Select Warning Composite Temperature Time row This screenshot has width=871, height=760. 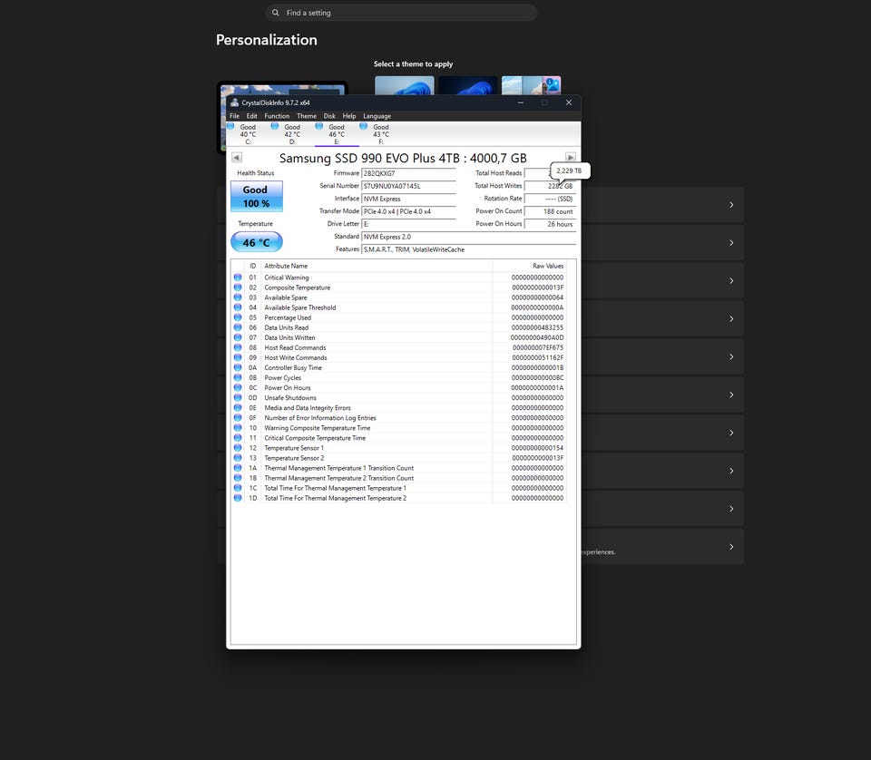[400, 427]
